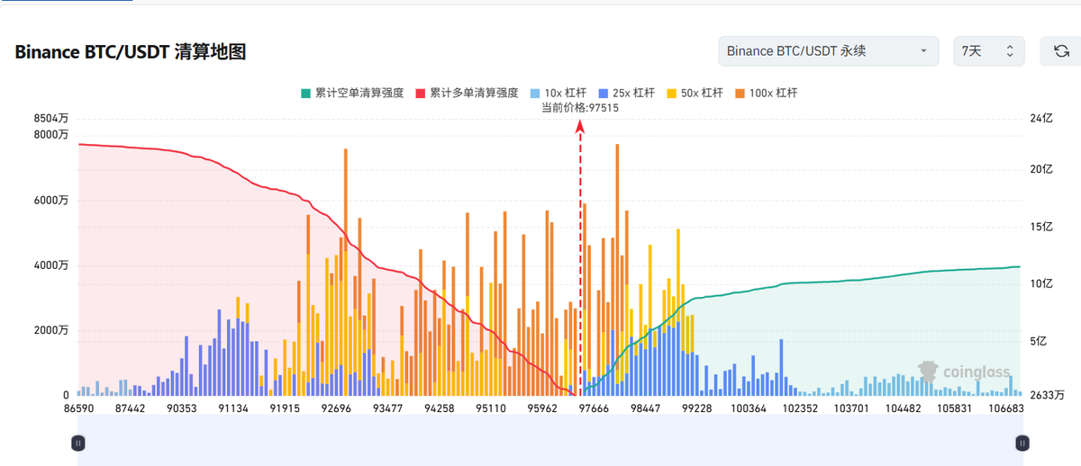The height and width of the screenshot is (466, 1081).
Task: Click the x-axis label 105831
Action: pos(955,408)
